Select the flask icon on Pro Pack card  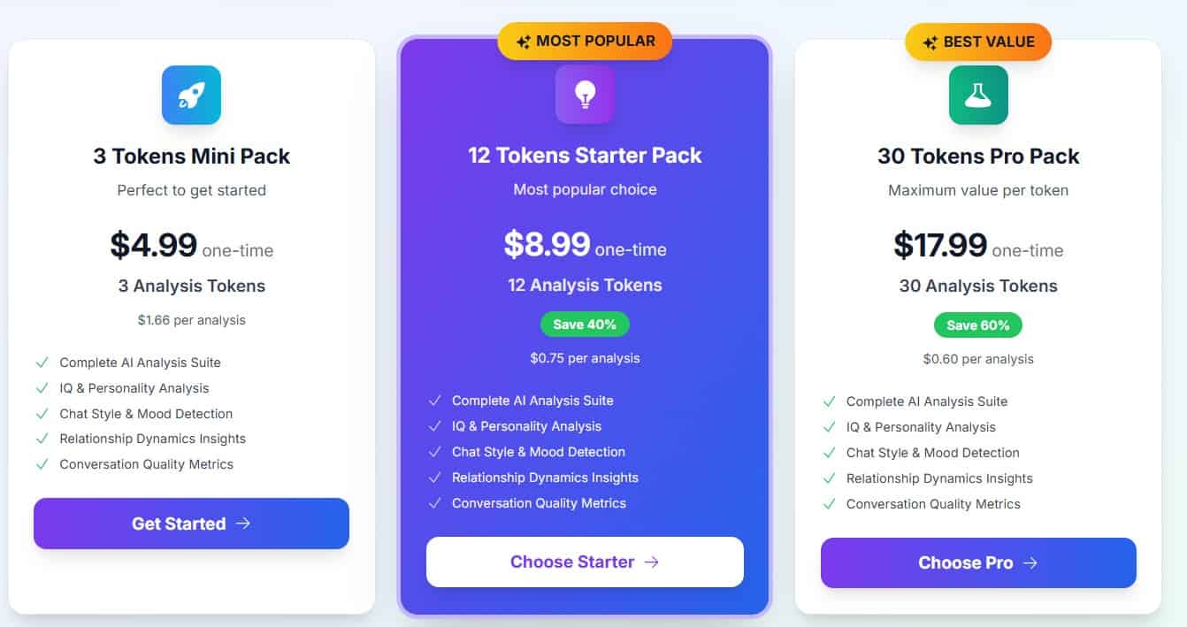click(978, 94)
